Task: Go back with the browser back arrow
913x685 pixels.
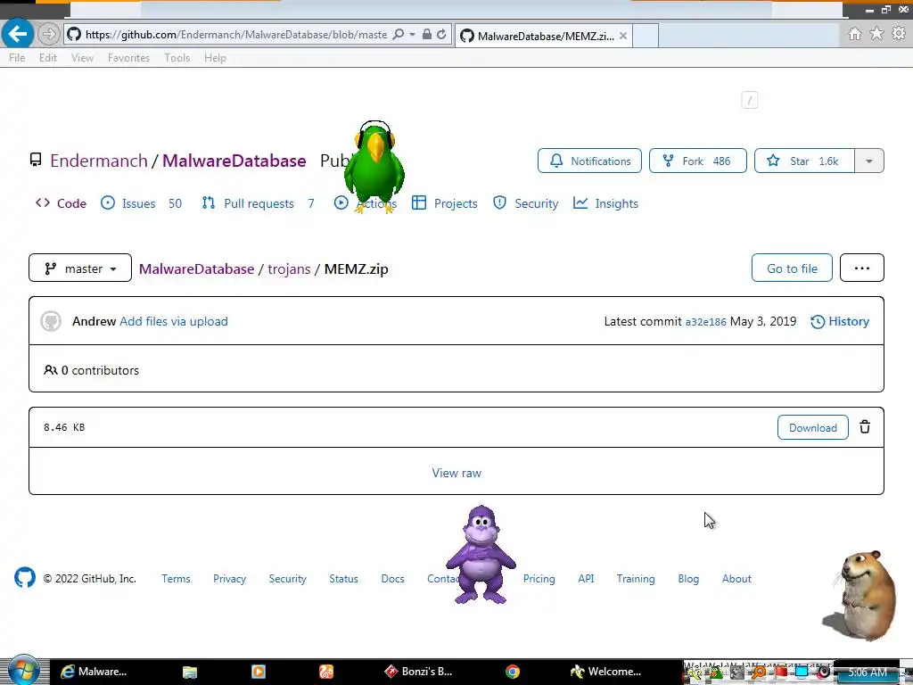Action: click(x=18, y=34)
